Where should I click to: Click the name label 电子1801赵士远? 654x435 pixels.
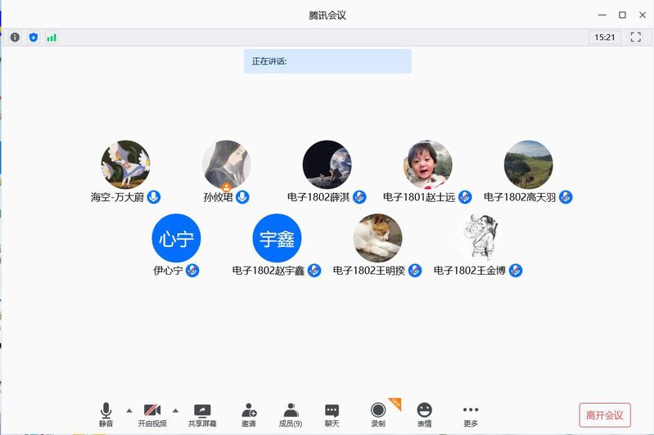coord(419,197)
